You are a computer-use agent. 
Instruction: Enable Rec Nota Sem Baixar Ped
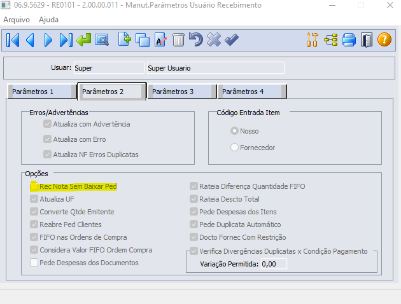point(34,186)
